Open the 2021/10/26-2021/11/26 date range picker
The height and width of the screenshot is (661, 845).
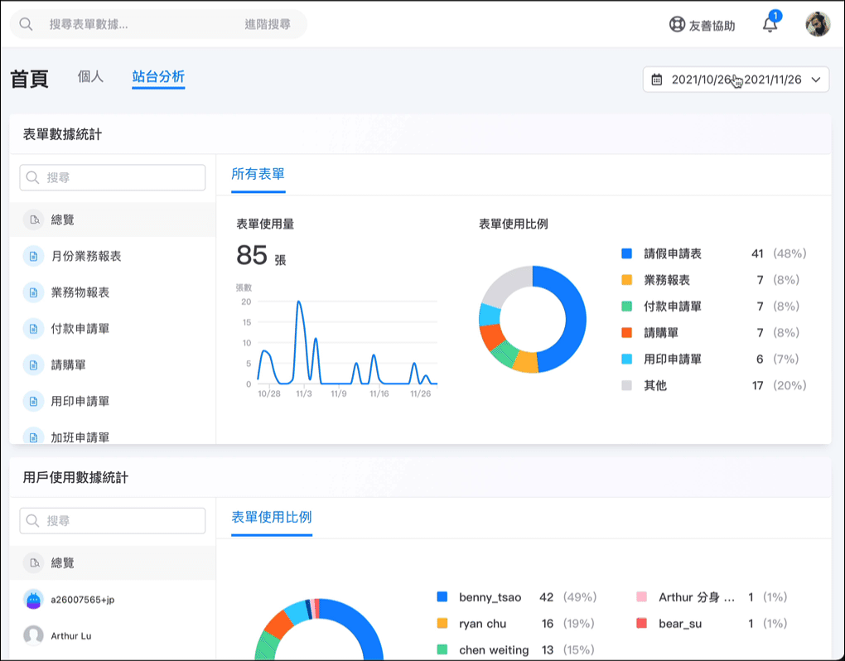[x=736, y=80]
